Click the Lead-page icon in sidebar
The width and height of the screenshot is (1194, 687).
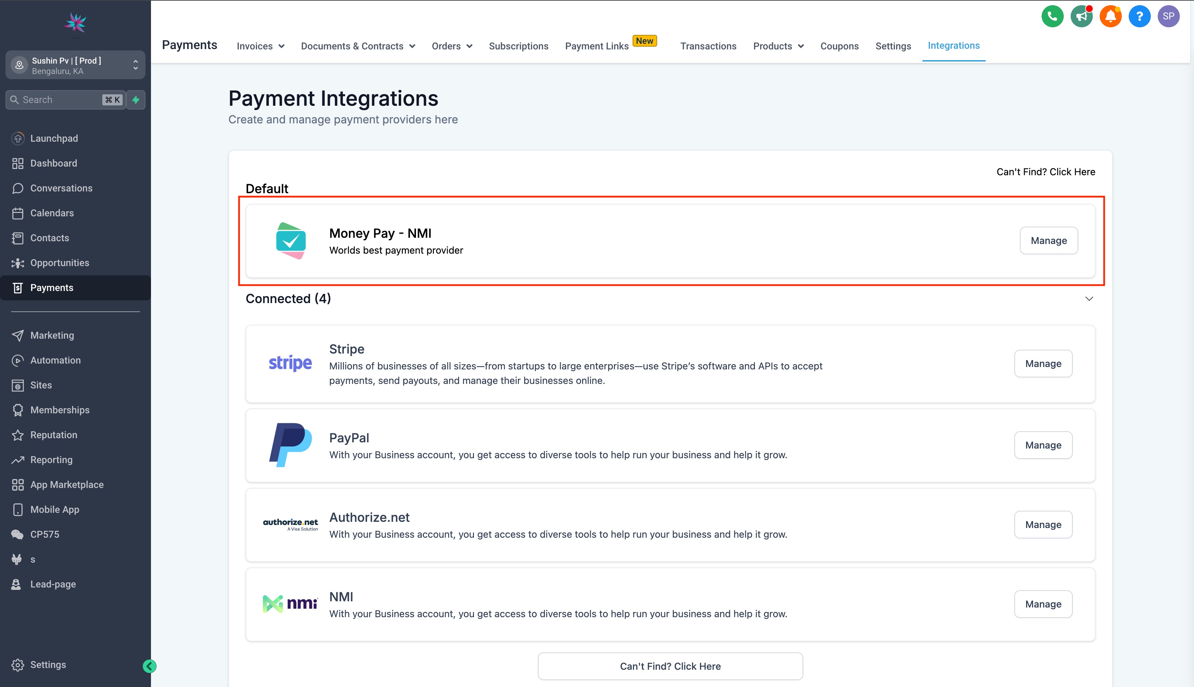(x=16, y=584)
